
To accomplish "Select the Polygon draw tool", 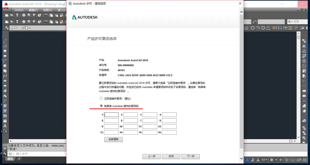I will pyautogui.click(x=5, y=51).
